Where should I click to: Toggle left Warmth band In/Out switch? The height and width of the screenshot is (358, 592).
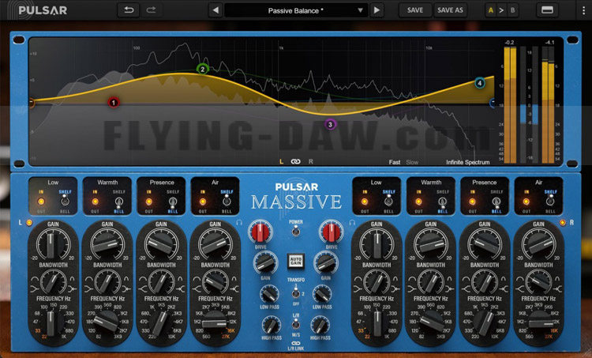96,202
